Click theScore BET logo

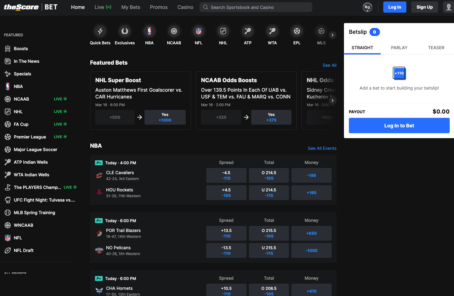pyautogui.click(x=31, y=7)
